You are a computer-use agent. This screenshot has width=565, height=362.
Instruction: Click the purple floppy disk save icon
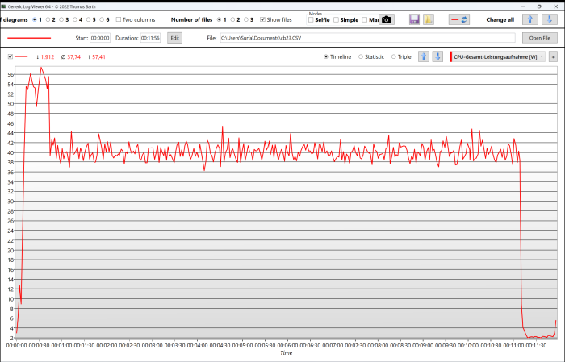[414, 20]
